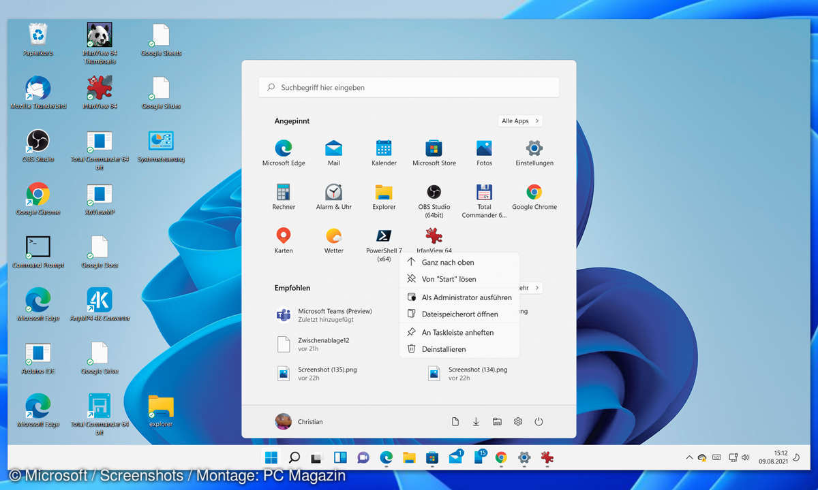Click the IrfanView 64 pinned app in Start
Image resolution: width=818 pixels, height=490 pixels.
pyautogui.click(x=434, y=240)
